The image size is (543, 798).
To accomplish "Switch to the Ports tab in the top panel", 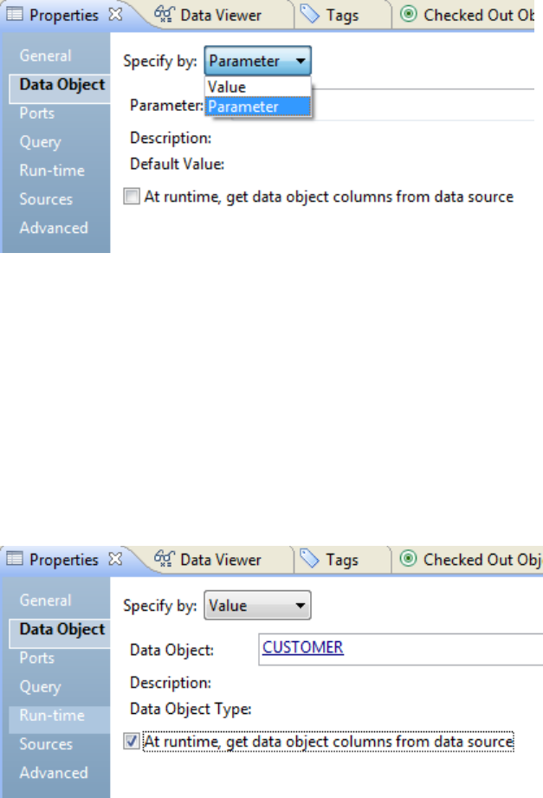I will tap(37, 114).
